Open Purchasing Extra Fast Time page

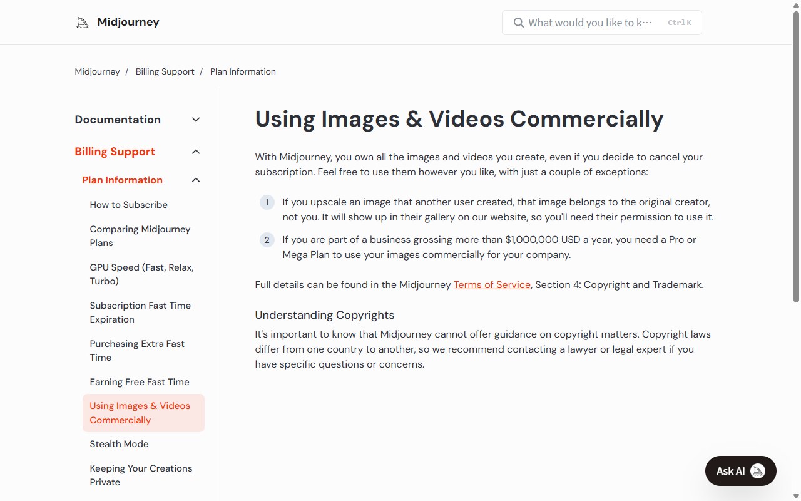coord(137,351)
